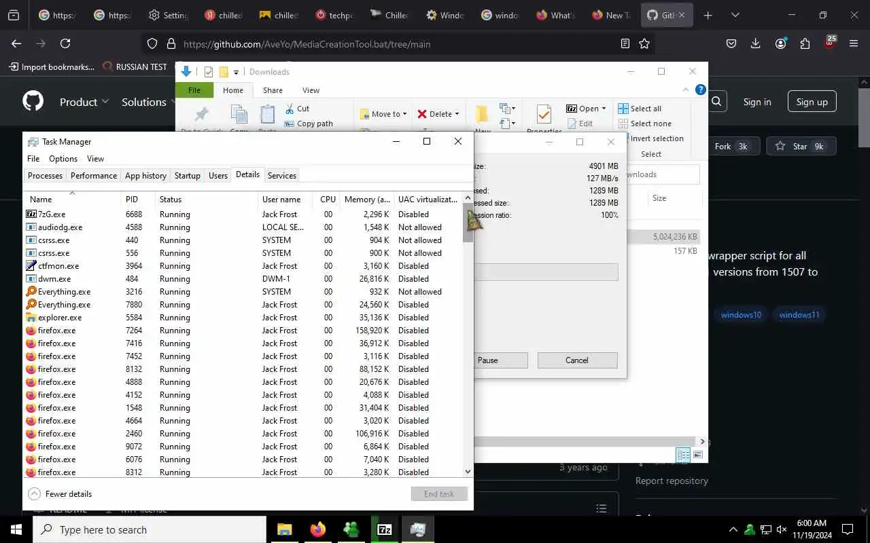Click Report repository link
The width and height of the screenshot is (870, 543).
[672, 481]
